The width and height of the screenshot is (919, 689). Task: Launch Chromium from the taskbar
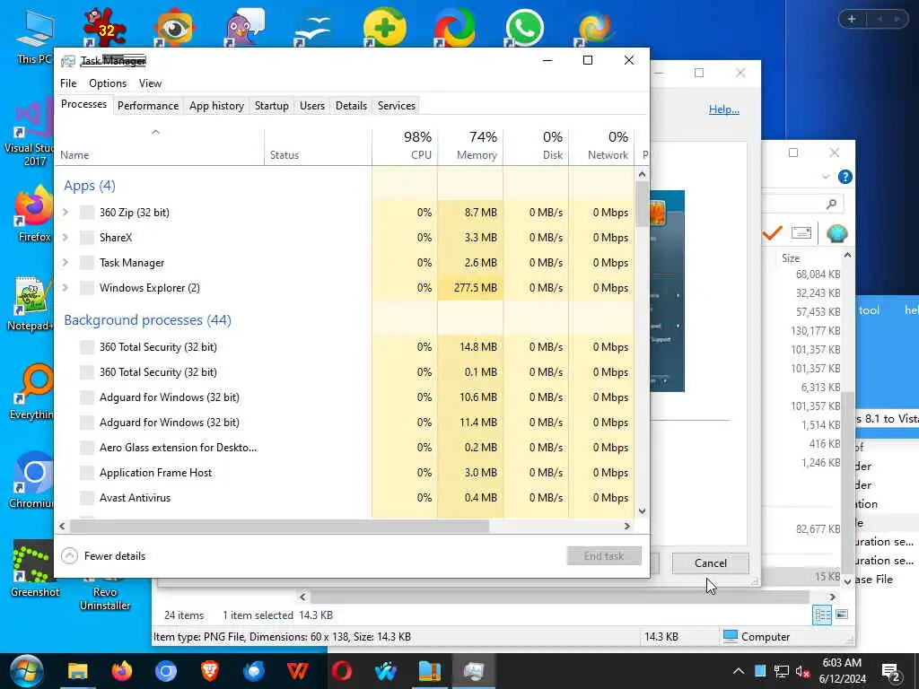166,671
